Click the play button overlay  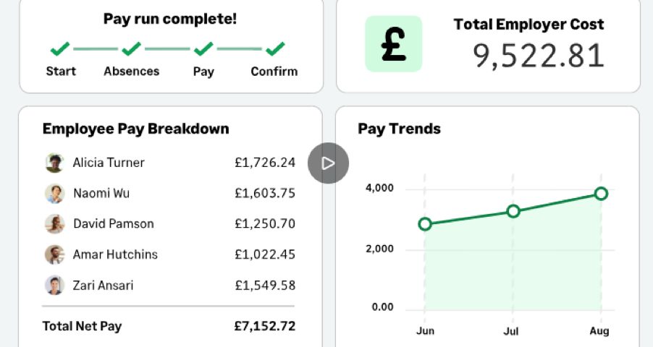(x=328, y=163)
